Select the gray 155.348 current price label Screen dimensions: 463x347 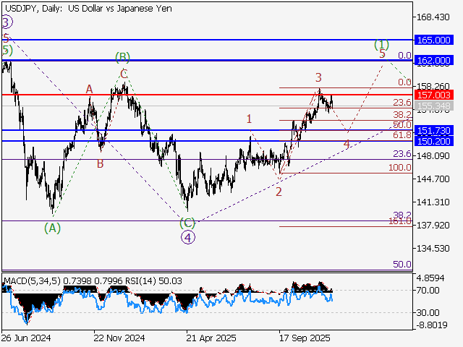[x=438, y=106]
